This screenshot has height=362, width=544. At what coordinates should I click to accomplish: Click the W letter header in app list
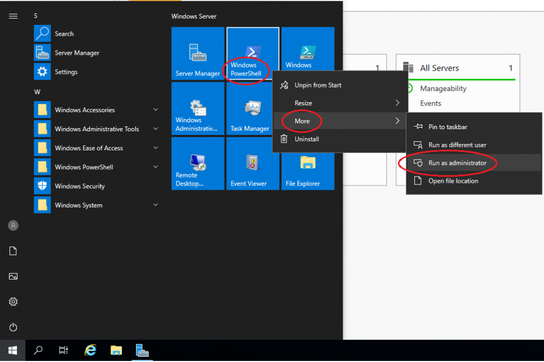click(x=37, y=92)
